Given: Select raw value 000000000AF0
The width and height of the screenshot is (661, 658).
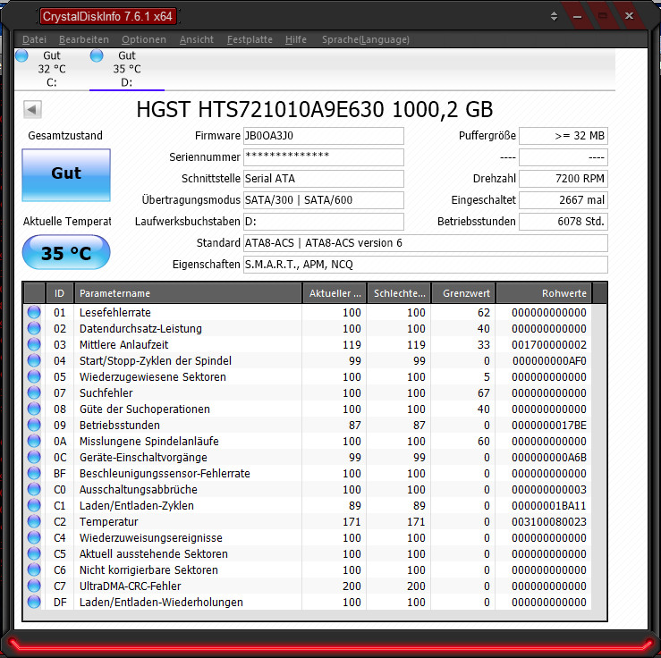Looking at the screenshot, I should coord(549,361).
